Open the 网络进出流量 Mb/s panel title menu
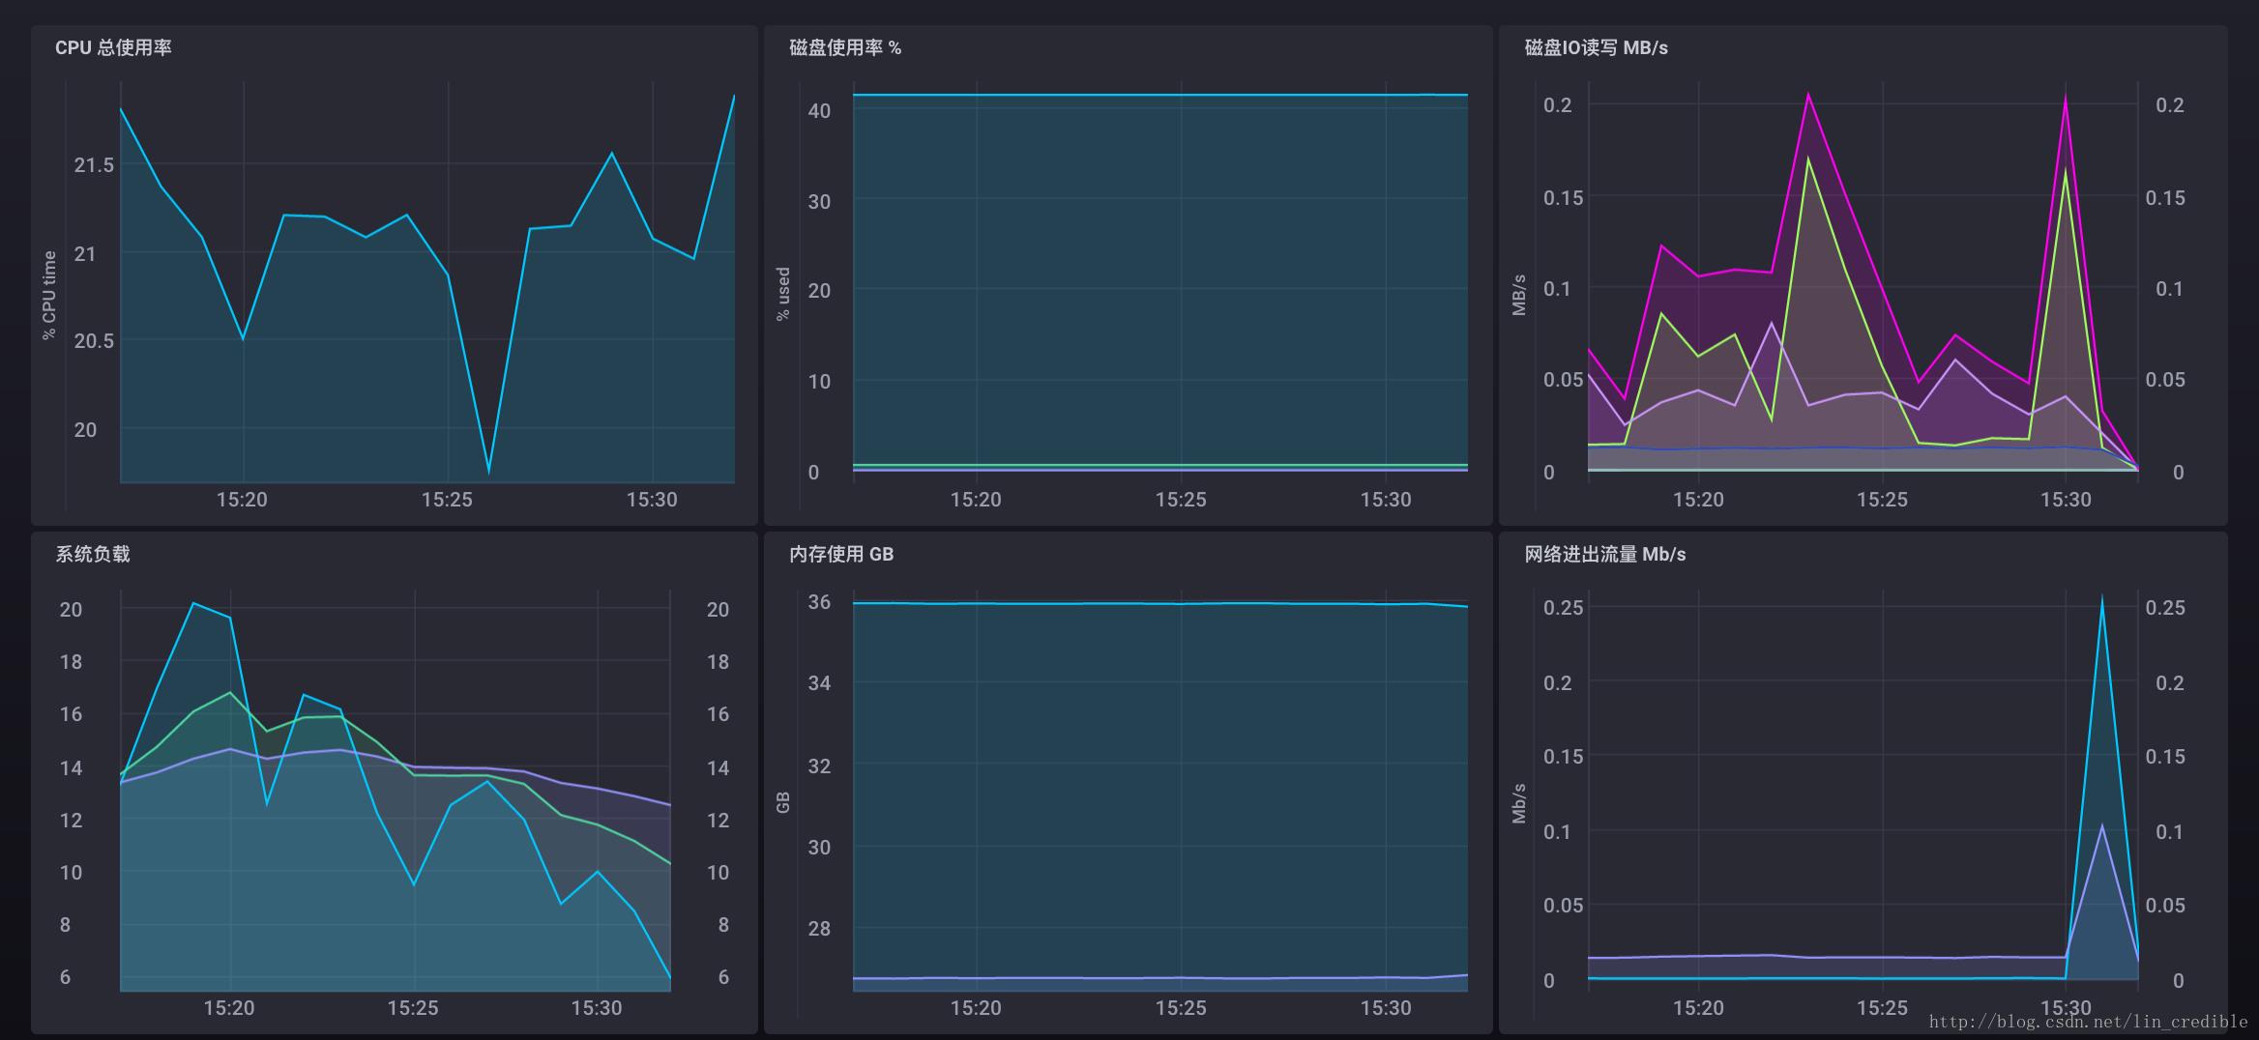The height and width of the screenshot is (1040, 2259). tap(1605, 554)
